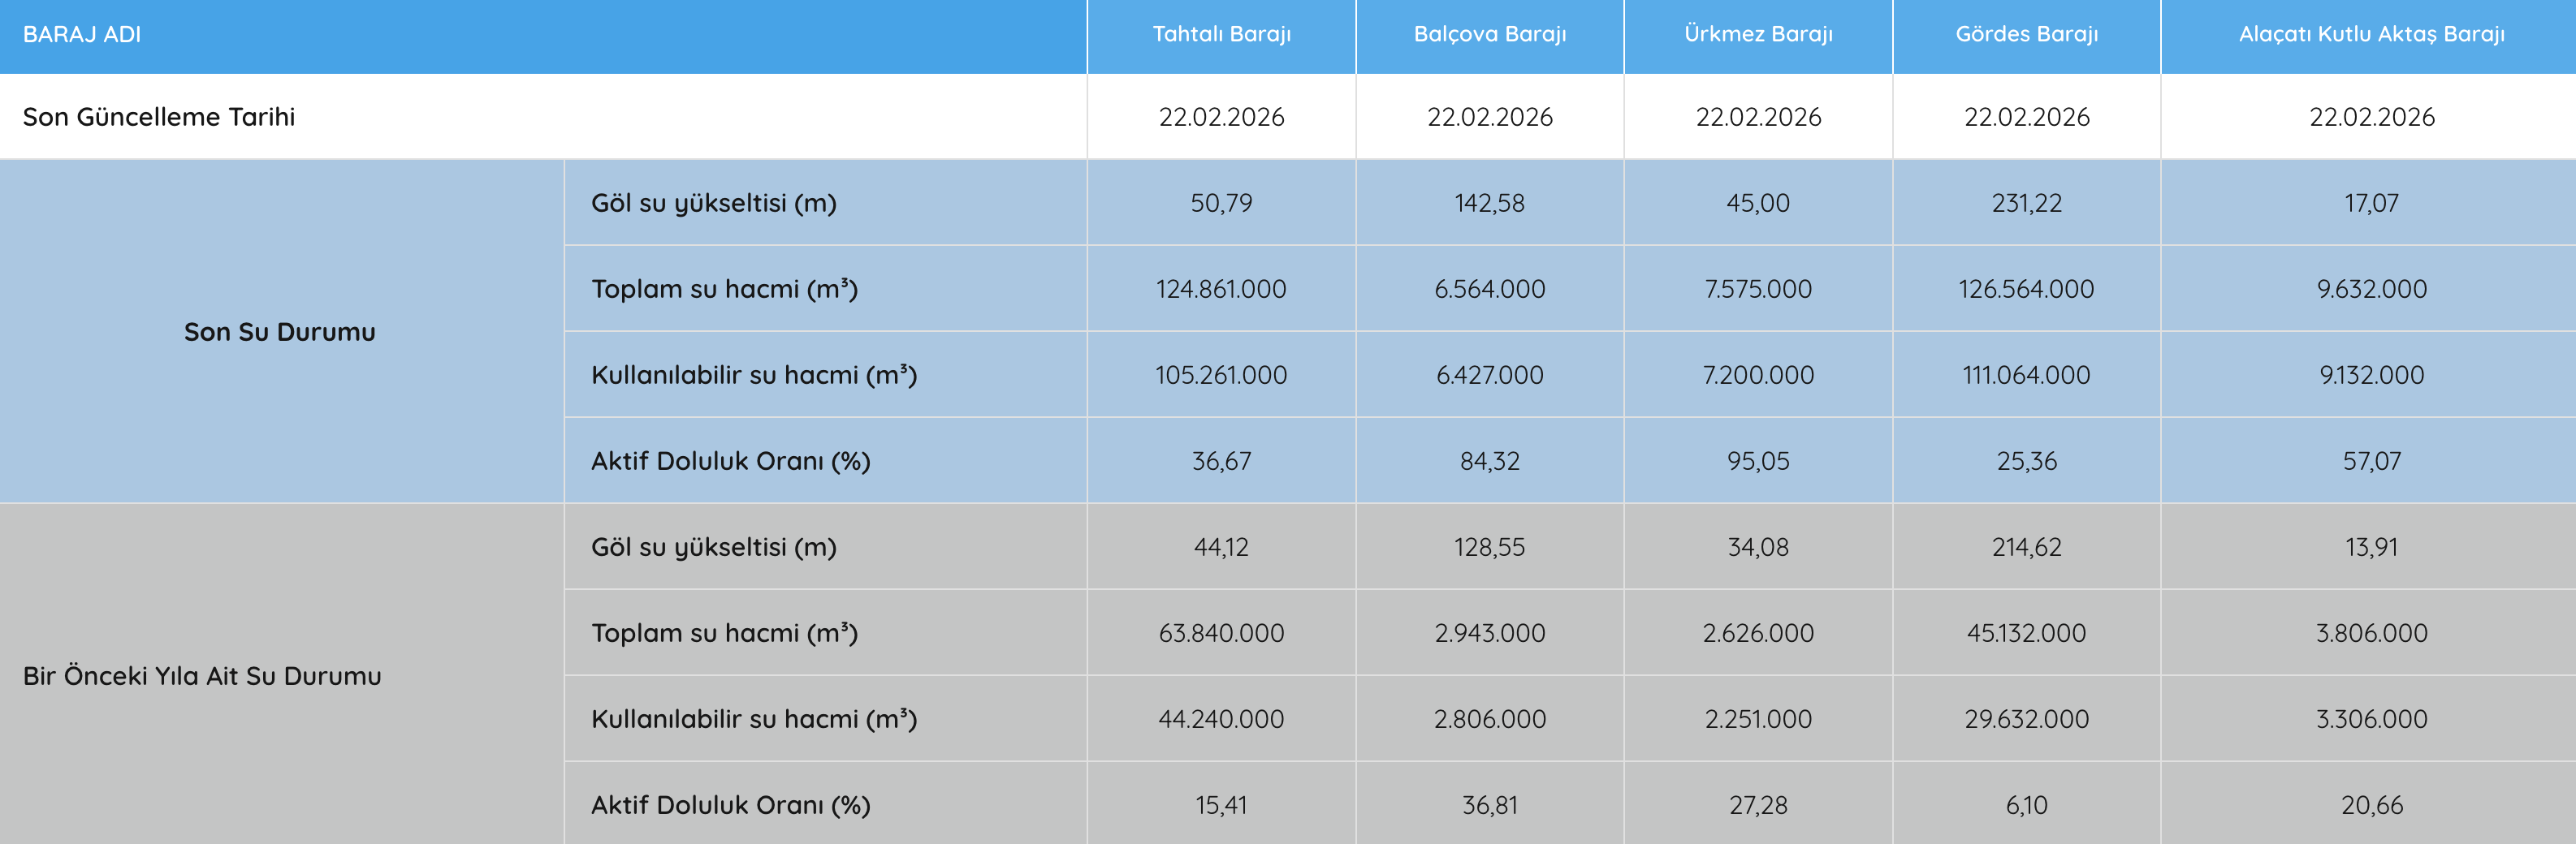2576x844 pixels.
Task: Click the Alaçatı Kutlu Aktaş Barajı header
Action: coord(2371,35)
